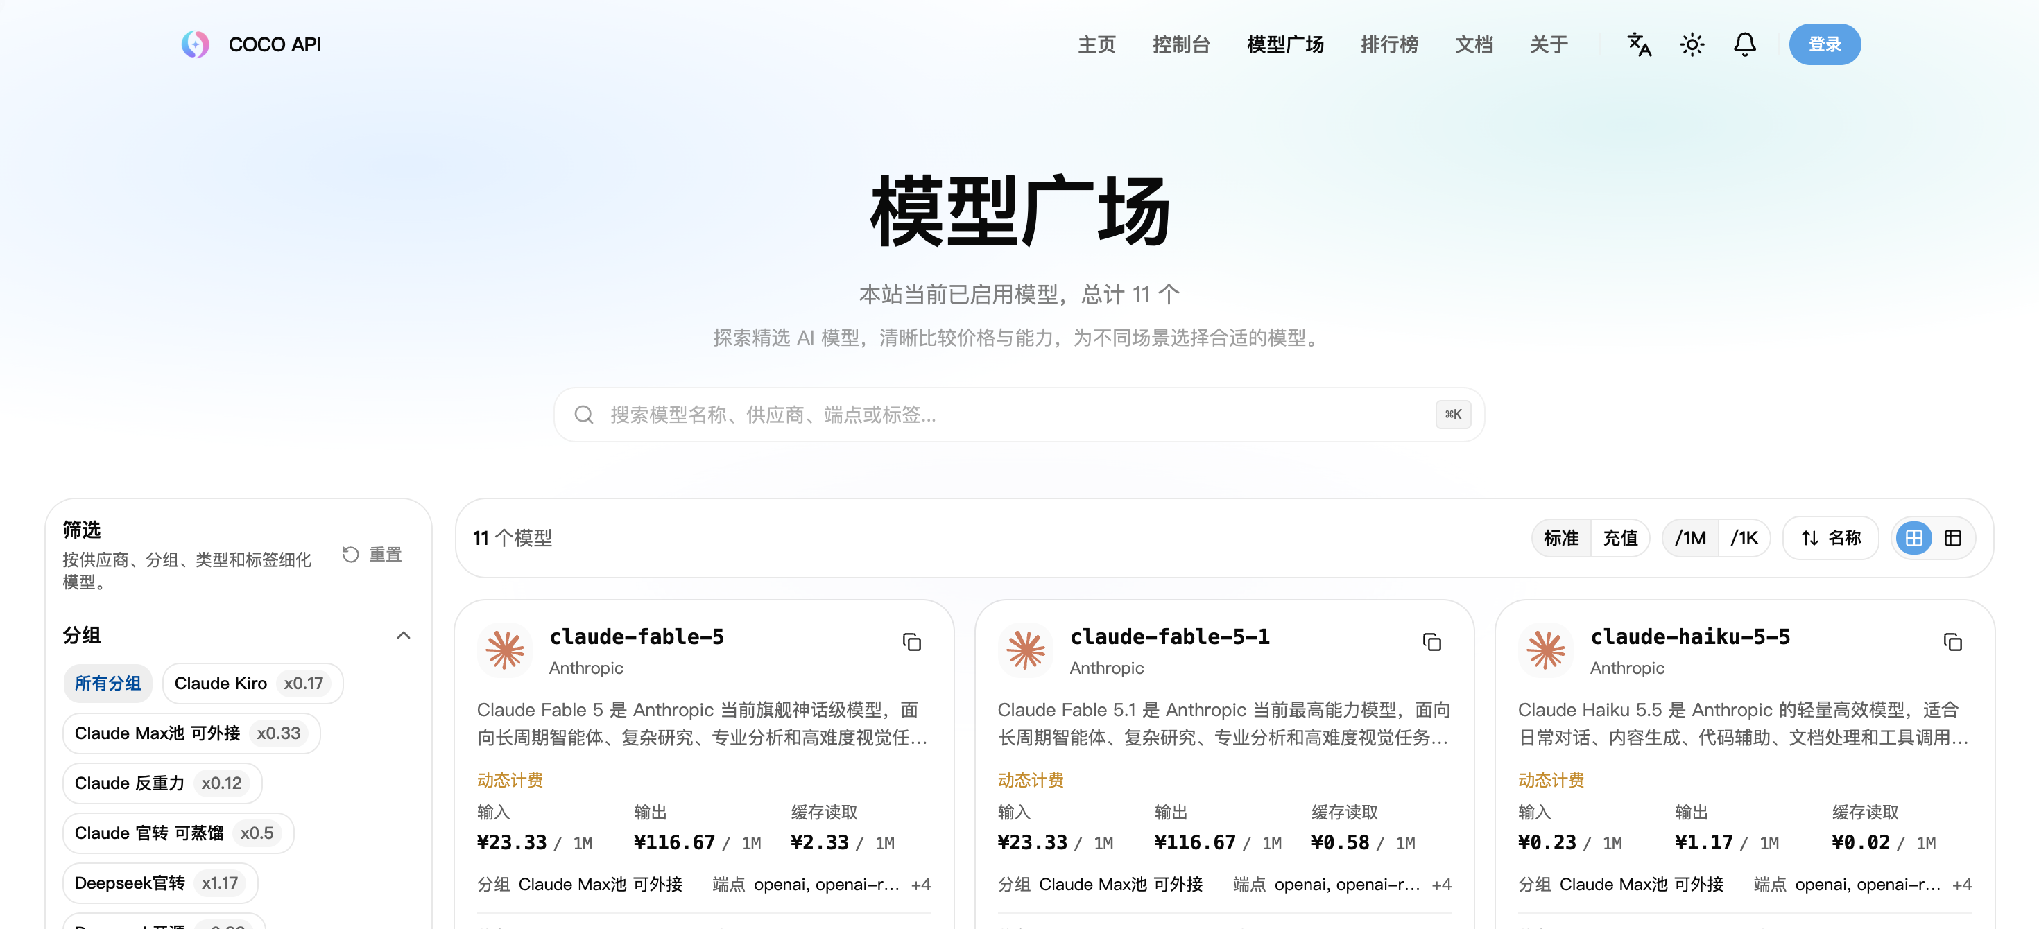Click the COCO API logo icon
Screen dimensions: 2039x929
(195, 44)
